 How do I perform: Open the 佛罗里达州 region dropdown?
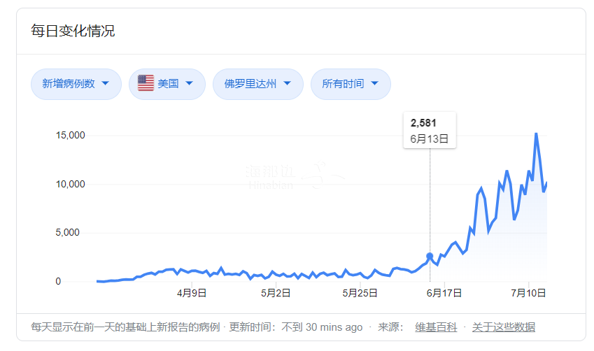(257, 84)
